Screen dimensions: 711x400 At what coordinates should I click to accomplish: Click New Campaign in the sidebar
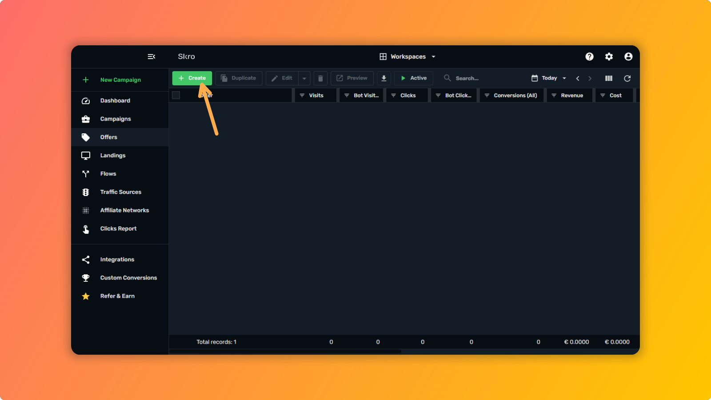pos(120,80)
